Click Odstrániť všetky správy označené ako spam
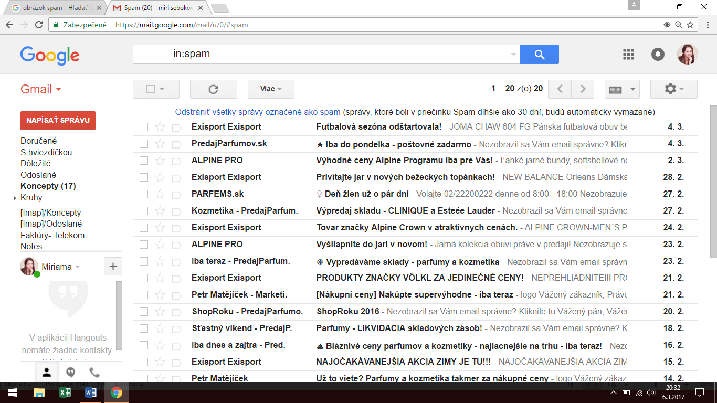 pyautogui.click(x=258, y=112)
